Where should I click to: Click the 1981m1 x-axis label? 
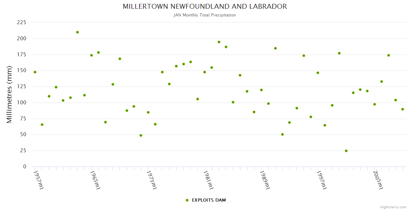pos(208,180)
